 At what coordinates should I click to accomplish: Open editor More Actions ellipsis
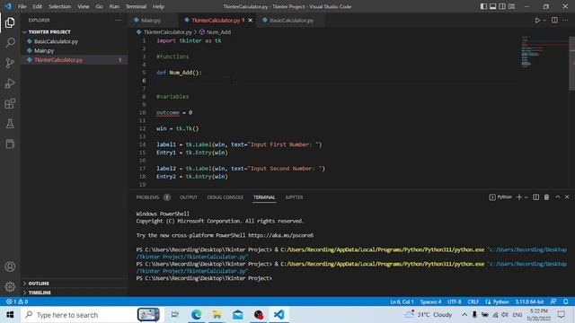click(565, 20)
